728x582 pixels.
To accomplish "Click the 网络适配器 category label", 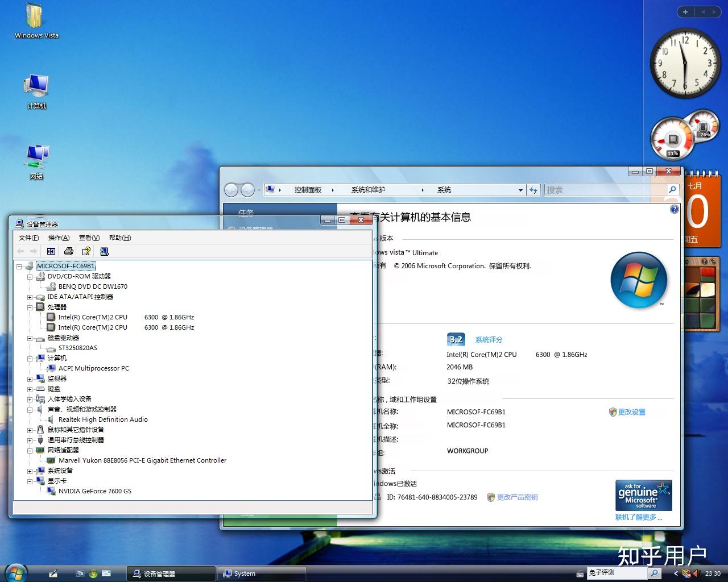I will coord(63,450).
